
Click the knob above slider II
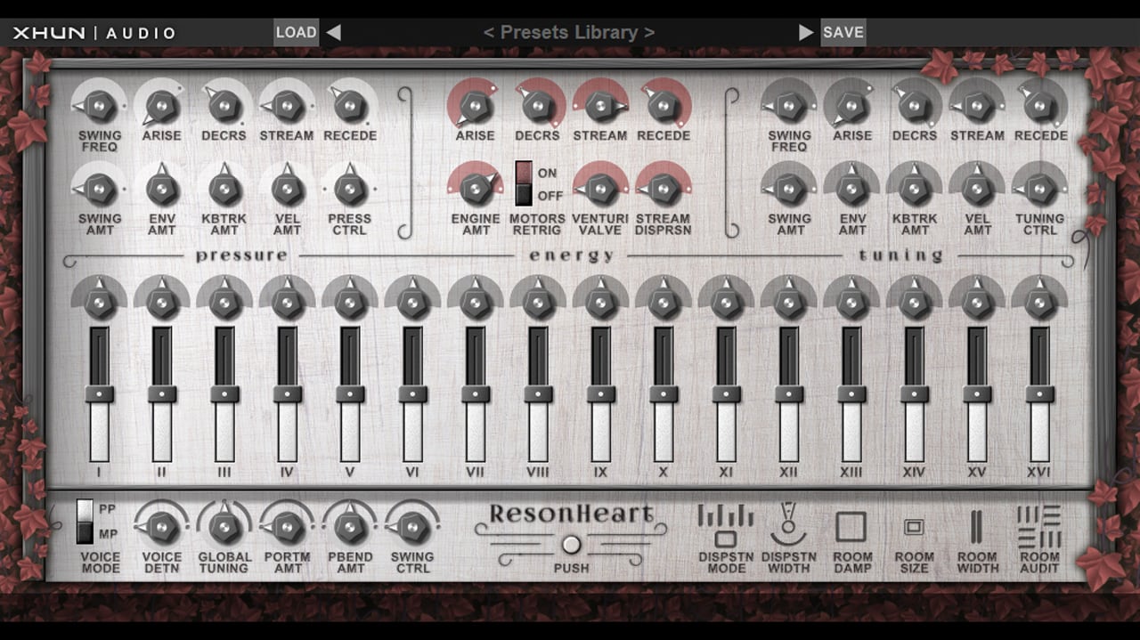[x=162, y=302]
